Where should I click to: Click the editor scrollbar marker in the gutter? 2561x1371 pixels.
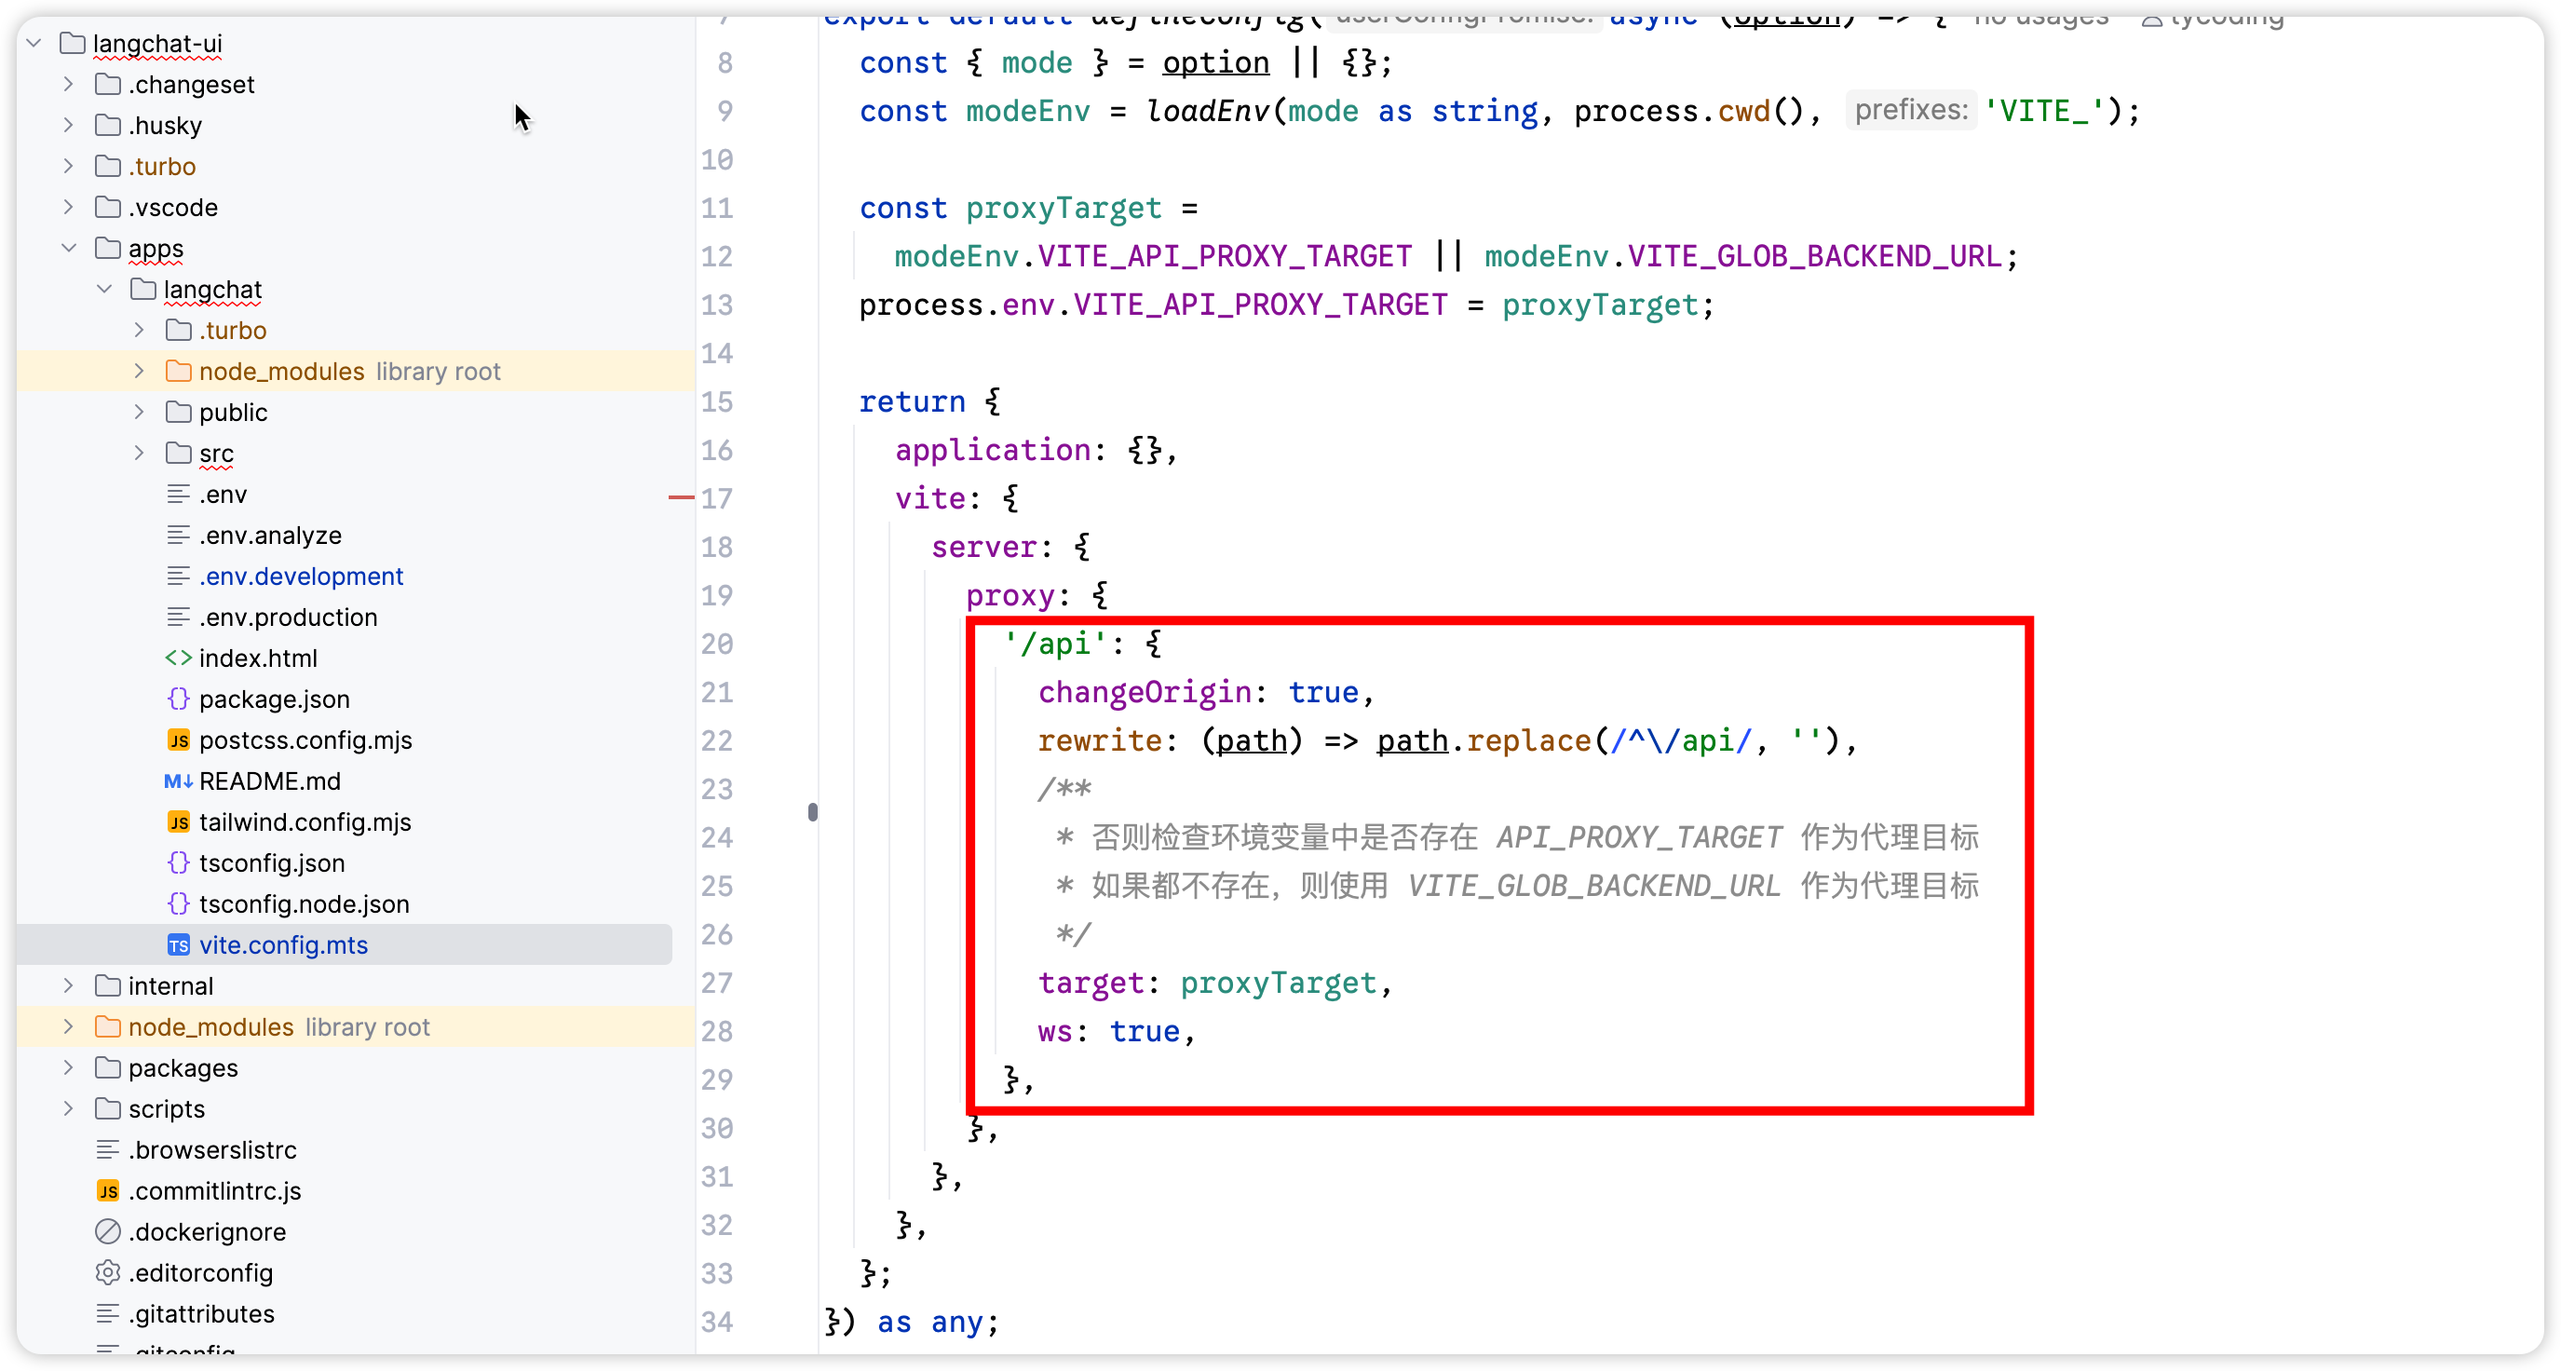tap(812, 812)
